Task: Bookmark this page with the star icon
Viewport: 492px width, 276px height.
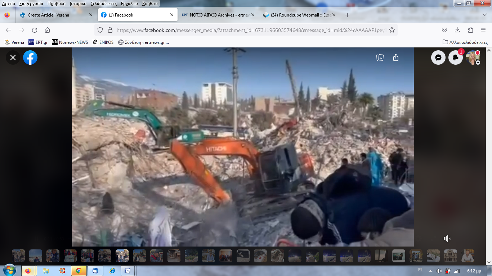Action: (x=392, y=30)
